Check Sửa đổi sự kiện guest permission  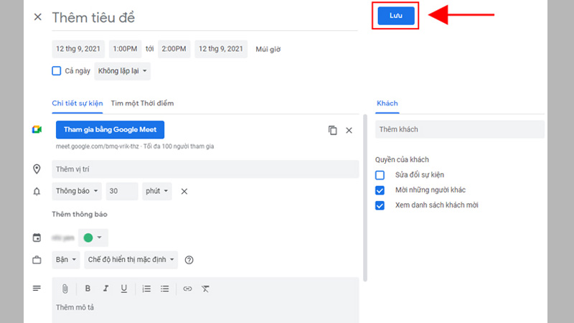tap(380, 175)
